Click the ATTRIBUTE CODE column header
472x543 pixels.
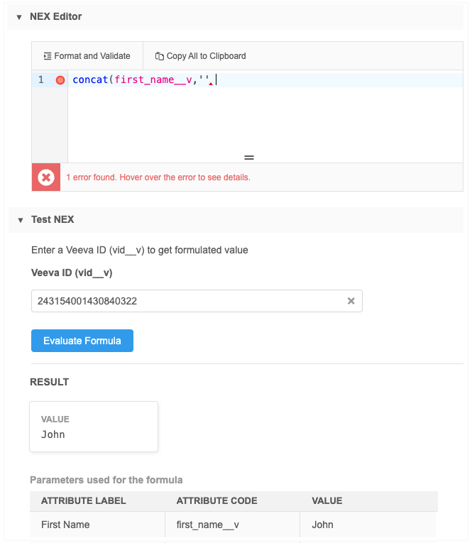pyautogui.click(x=217, y=501)
